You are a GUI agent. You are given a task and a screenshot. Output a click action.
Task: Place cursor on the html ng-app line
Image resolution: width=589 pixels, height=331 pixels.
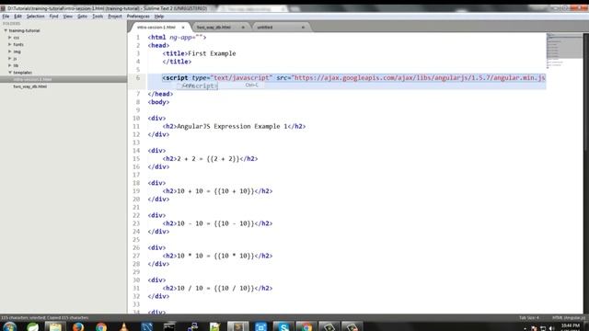(x=177, y=37)
